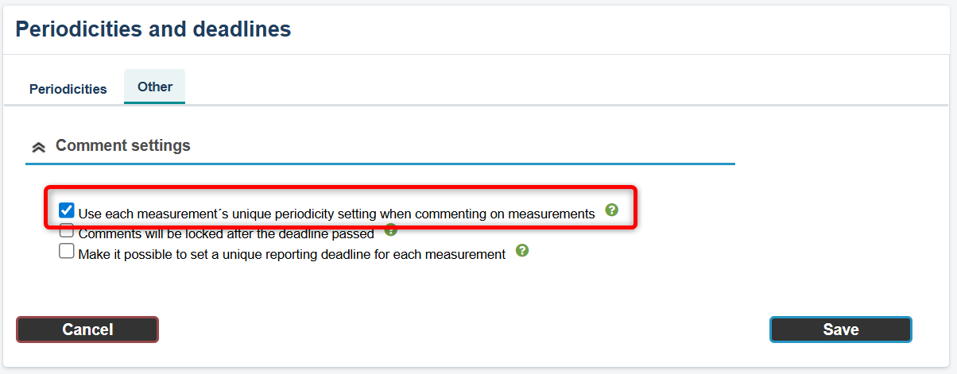This screenshot has height=374, width=957.
Task: Click the 'Comments will be locked' label text
Action: point(227,234)
